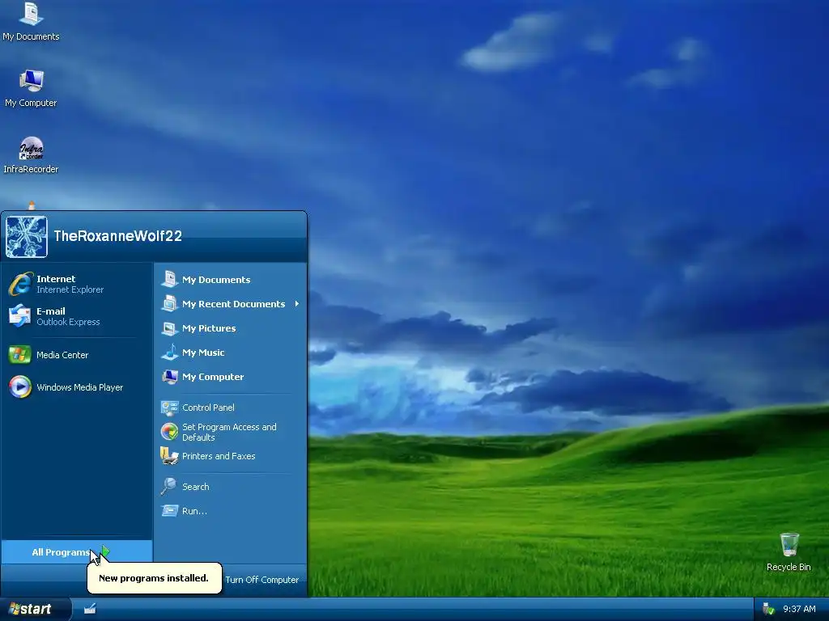829x621 pixels.
Task: Open My Computer from the Start menu
Action: (230, 377)
